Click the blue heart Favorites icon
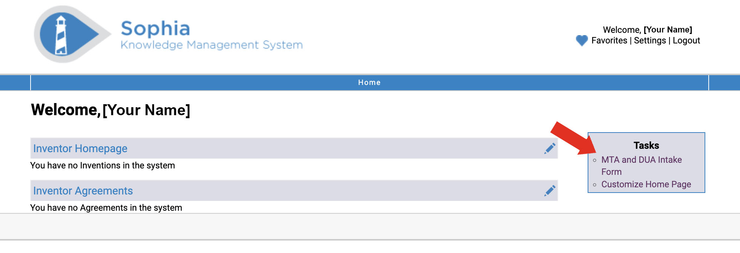This screenshot has width=740, height=253. click(582, 40)
